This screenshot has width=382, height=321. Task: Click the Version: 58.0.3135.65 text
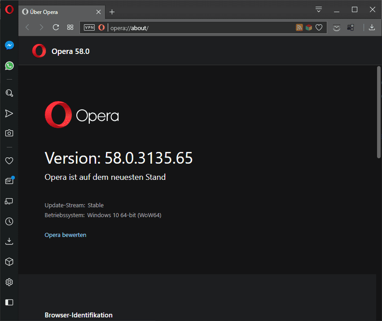click(119, 158)
